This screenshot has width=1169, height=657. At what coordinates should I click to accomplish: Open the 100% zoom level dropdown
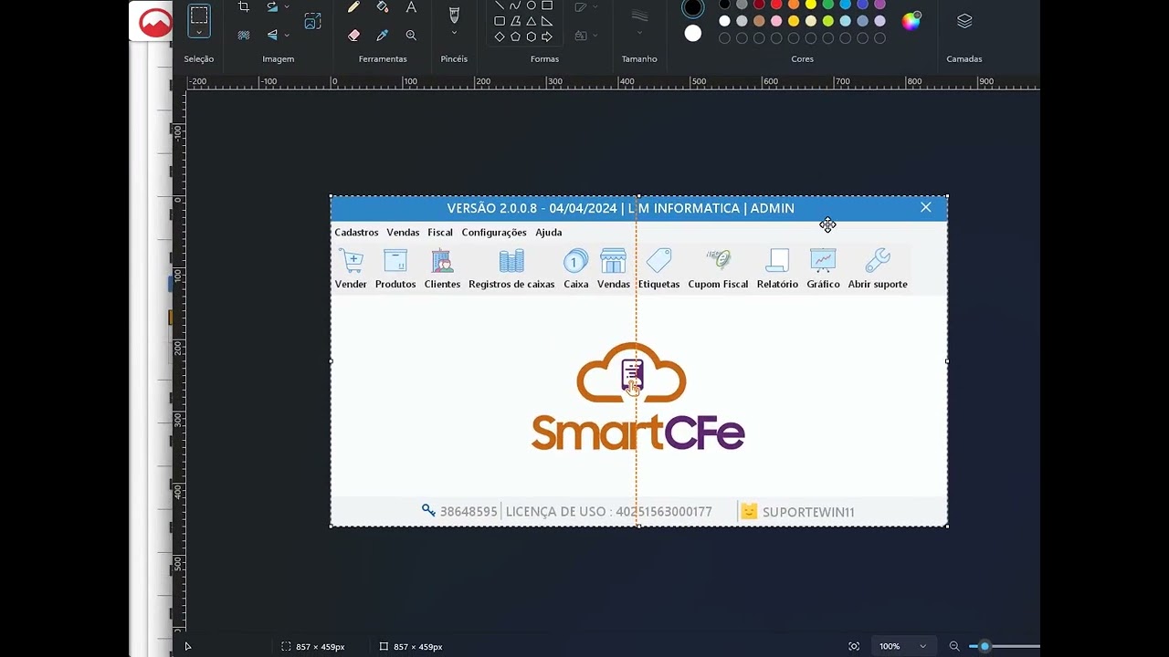point(902,646)
